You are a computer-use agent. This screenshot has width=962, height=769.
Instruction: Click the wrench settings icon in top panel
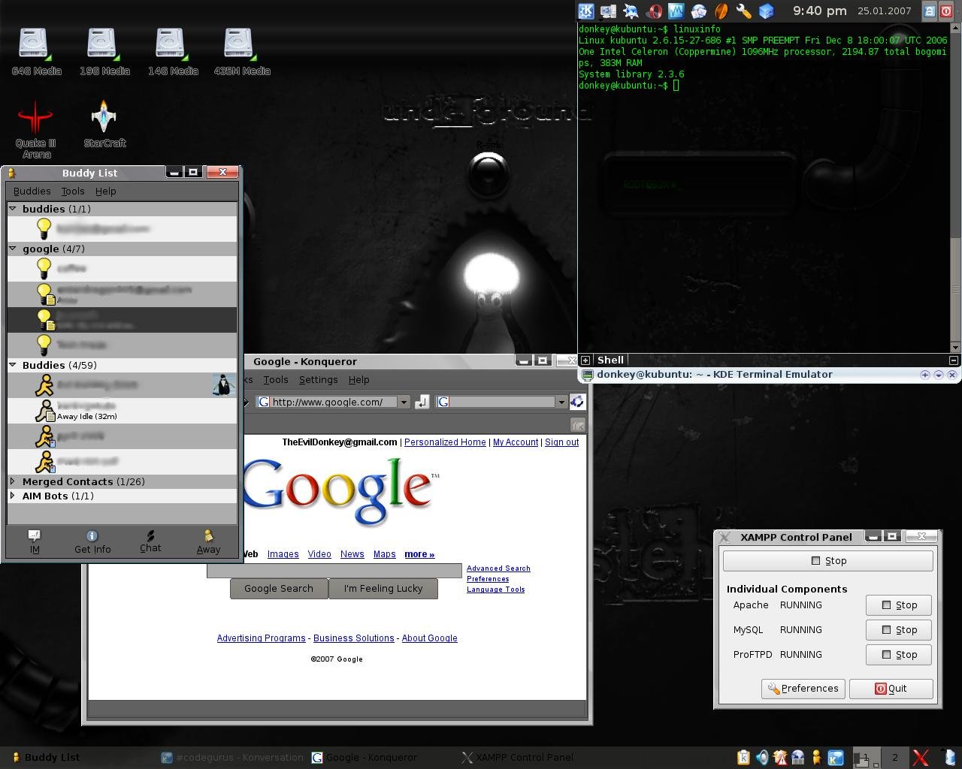(744, 11)
